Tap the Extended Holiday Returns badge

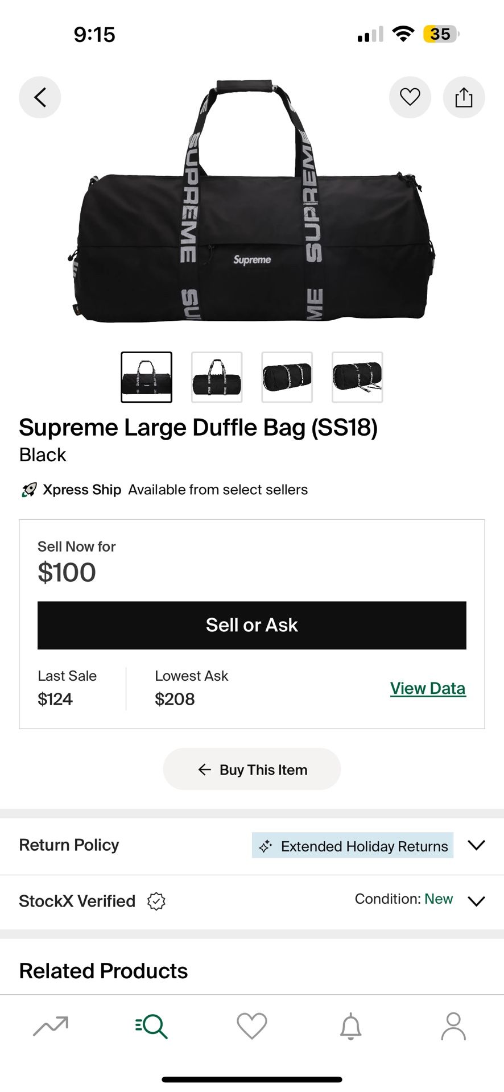pyautogui.click(x=353, y=846)
